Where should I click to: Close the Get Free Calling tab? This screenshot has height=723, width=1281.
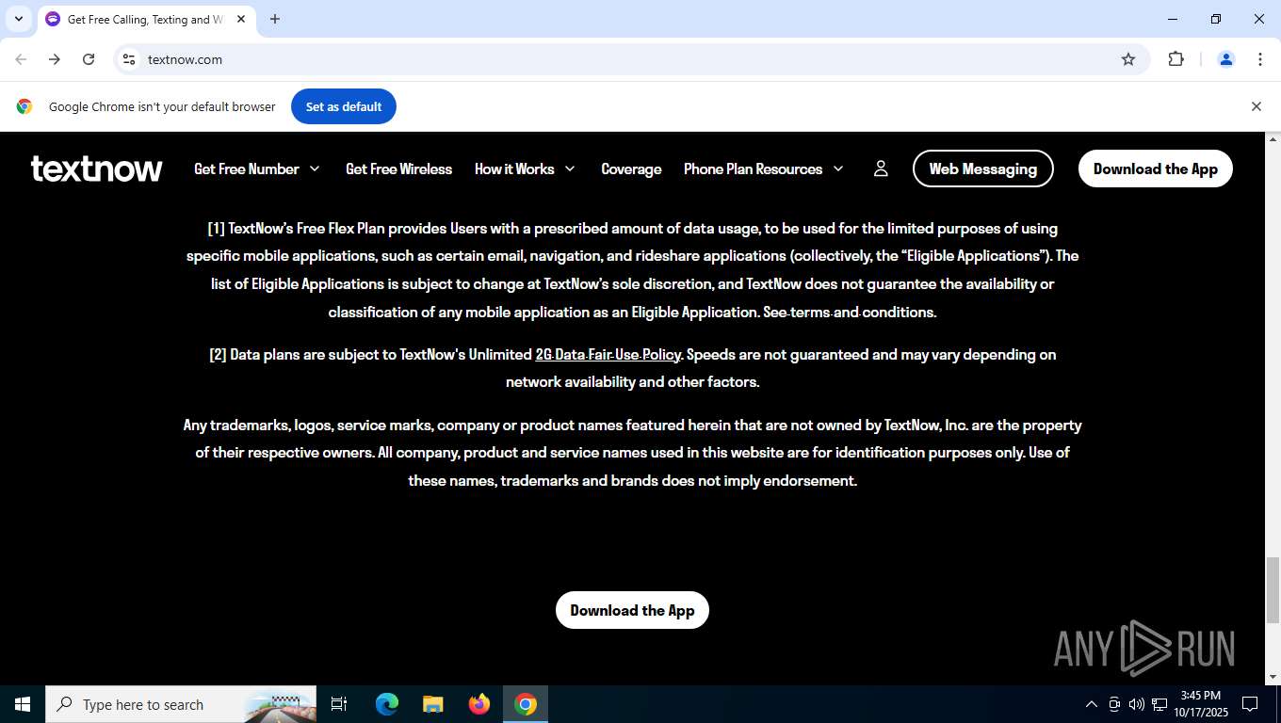pyautogui.click(x=241, y=19)
